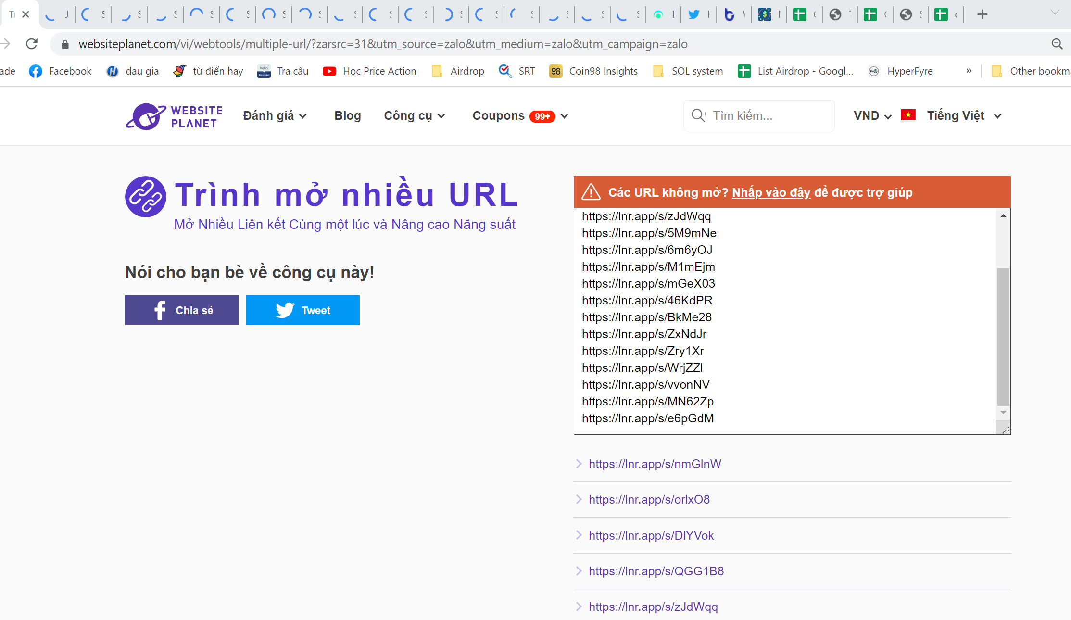Open a new browser tab

(982, 14)
